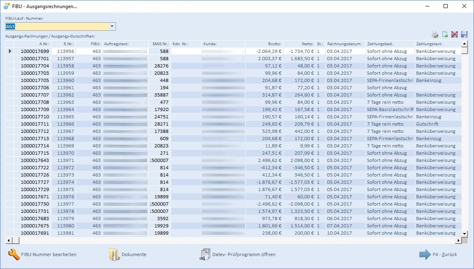Viewport: 474px width, 269px height.
Task: Click the Datev Prüfprogramm documents icon
Action: pos(205,254)
